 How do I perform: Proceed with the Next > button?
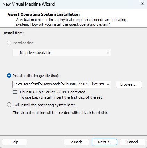click(104, 142)
